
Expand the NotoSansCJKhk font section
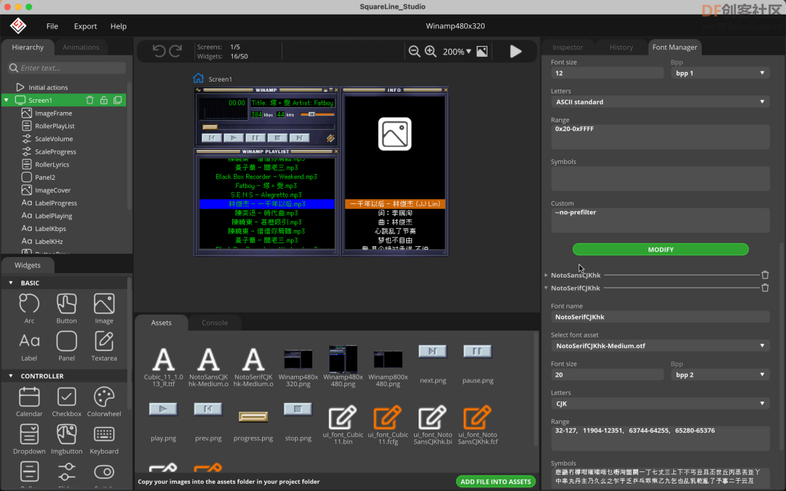point(546,275)
